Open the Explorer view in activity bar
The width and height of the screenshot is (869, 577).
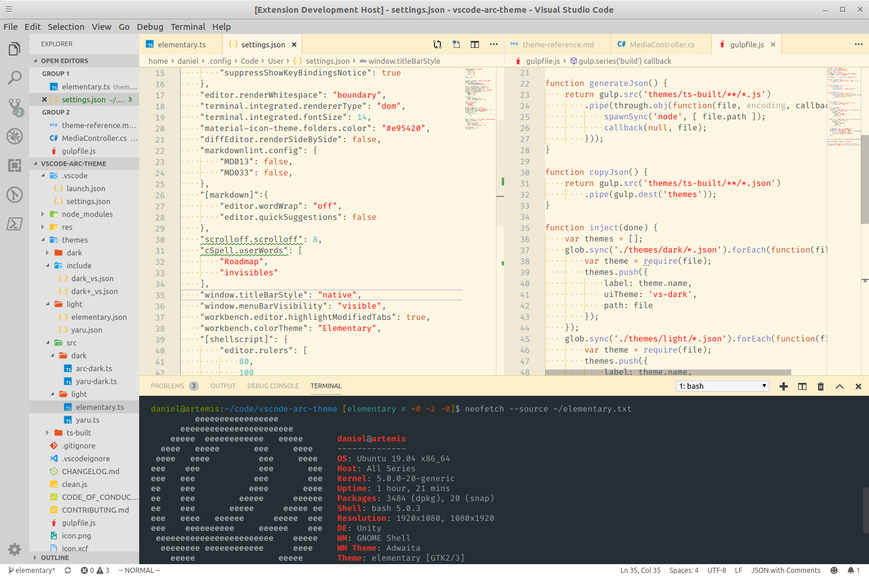(x=15, y=49)
